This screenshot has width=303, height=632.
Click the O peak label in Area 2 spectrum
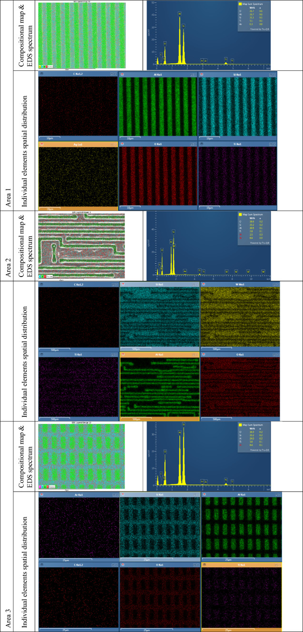[162, 249]
